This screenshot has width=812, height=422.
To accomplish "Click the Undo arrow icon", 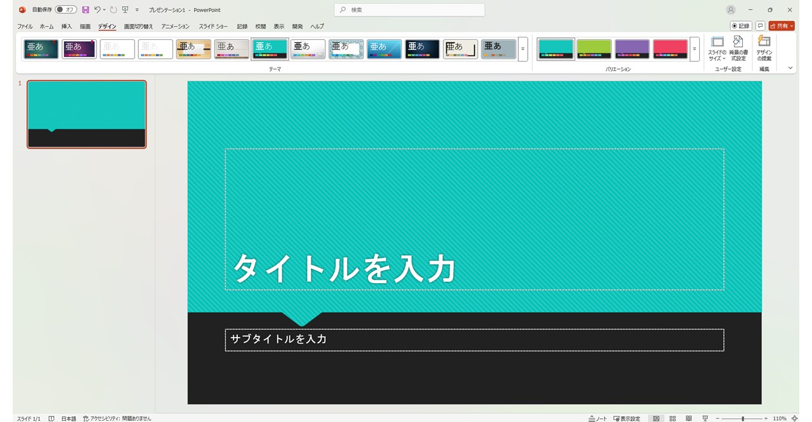I will pos(97,10).
